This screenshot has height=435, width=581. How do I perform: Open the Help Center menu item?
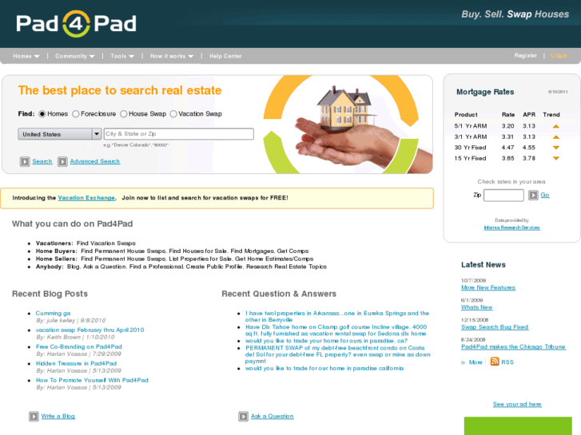point(225,57)
